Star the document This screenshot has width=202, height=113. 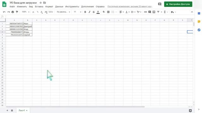(x=41, y=3)
